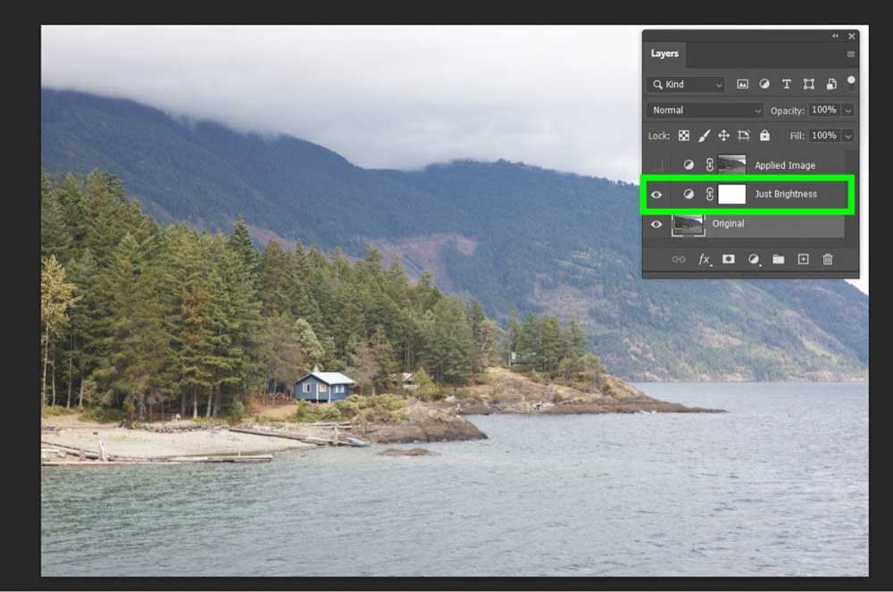Select the Applied Image adjustment icon
This screenshot has height=592, width=893.
(x=689, y=165)
